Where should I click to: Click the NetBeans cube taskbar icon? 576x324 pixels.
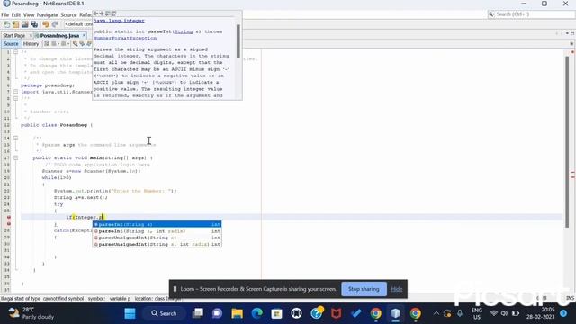pos(396,313)
